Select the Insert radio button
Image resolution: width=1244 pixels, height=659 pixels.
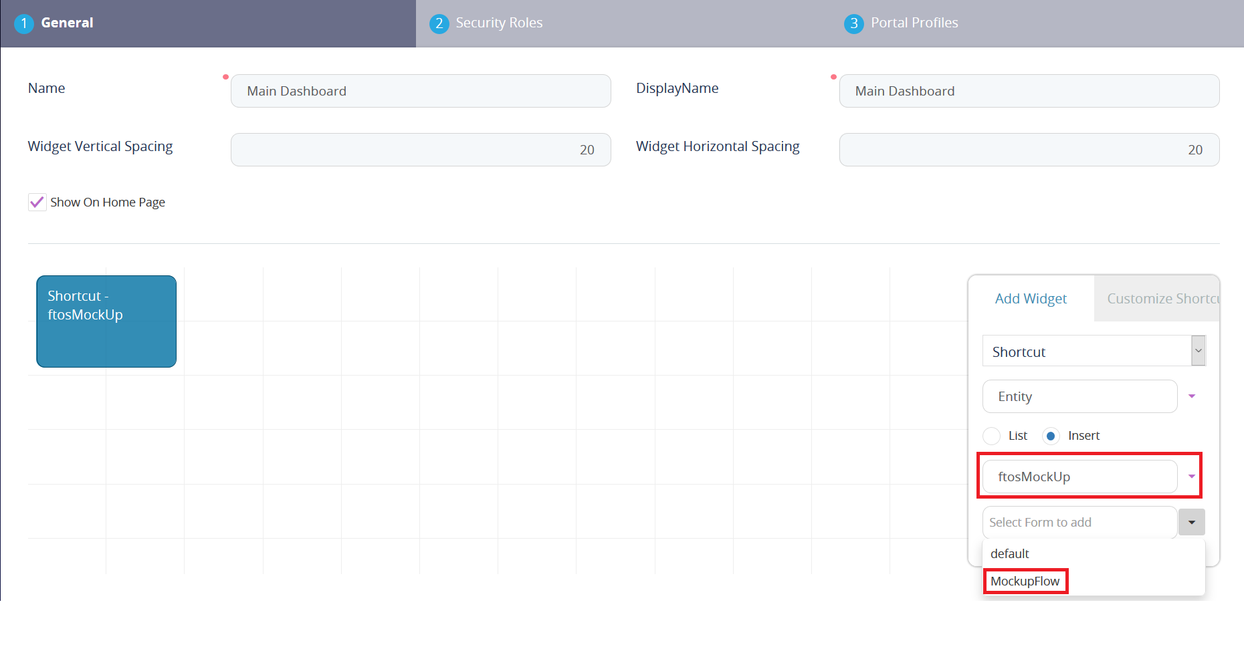1050,436
